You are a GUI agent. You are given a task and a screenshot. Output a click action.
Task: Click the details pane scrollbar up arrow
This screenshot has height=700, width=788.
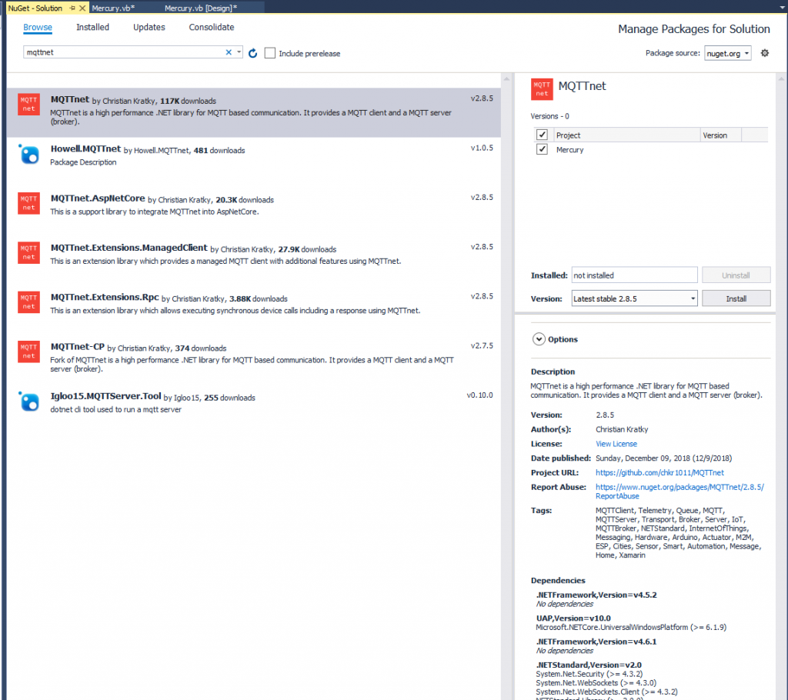(781, 79)
